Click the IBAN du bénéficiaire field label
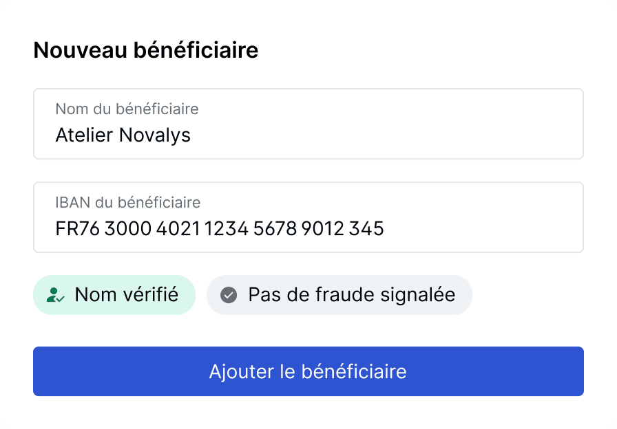The image size is (617, 429). click(128, 202)
